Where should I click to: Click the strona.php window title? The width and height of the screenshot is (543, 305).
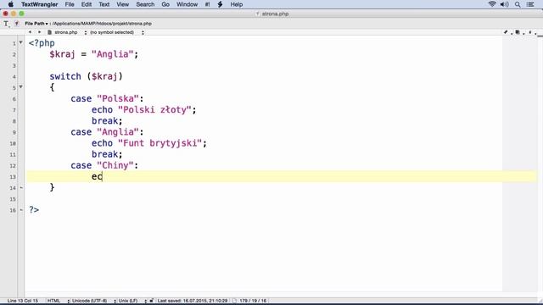point(275,14)
